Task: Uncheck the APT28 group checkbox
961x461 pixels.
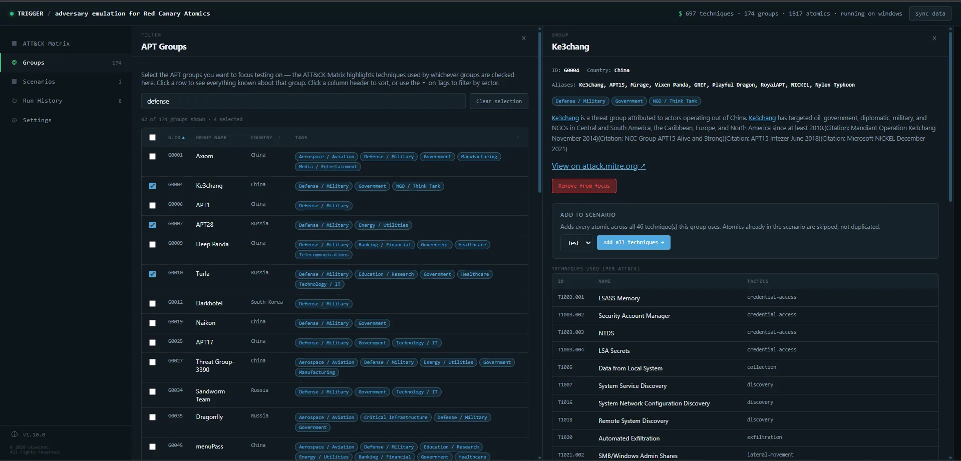Action: click(x=152, y=225)
